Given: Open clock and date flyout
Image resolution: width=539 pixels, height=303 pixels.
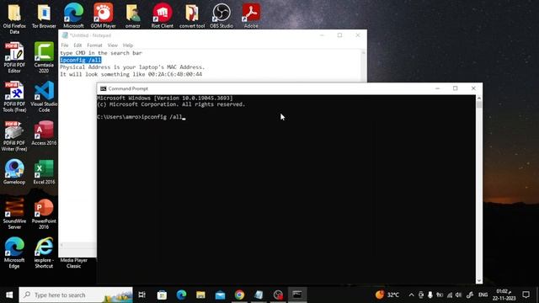Looking at the screenshot, I should (x=504, y=295).
